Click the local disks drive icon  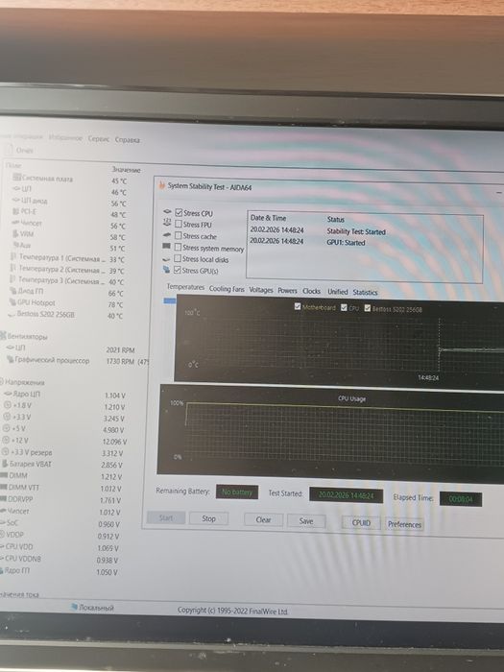[166, 259]
